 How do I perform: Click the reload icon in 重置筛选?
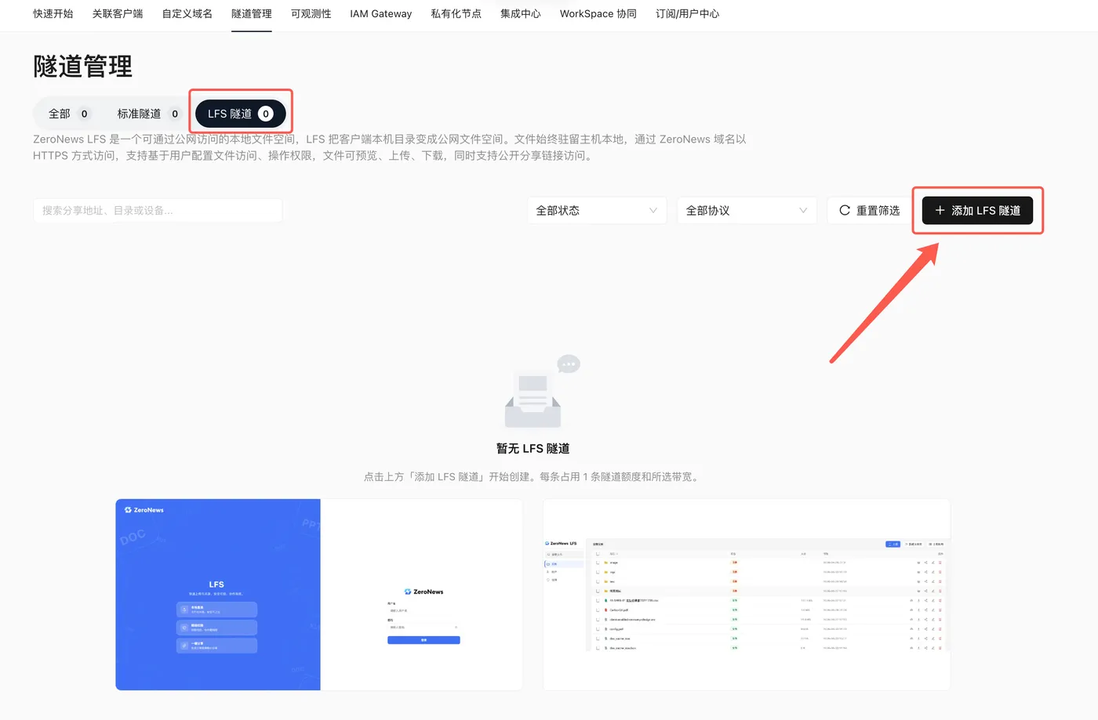[845, 211]
